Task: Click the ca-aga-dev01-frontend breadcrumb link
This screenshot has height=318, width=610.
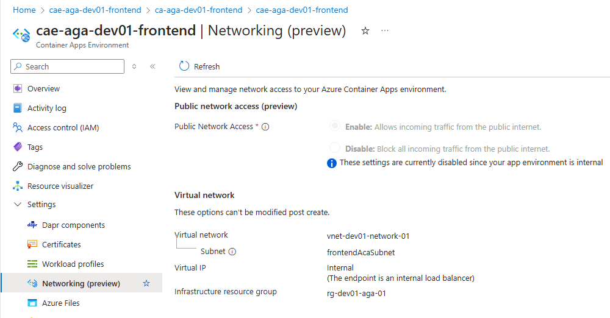Action: (198, 10)
